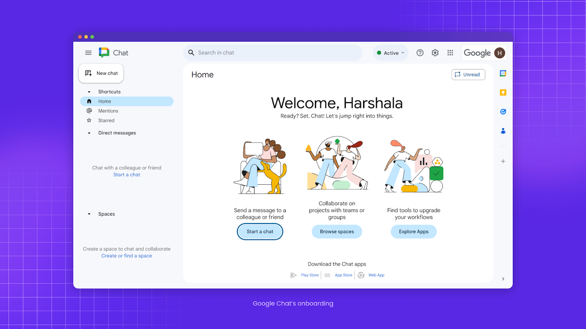Open the main hamburger menu
The width and height of the screenshot is (586, 329).
pyautogui.click(x=88, y=53)
